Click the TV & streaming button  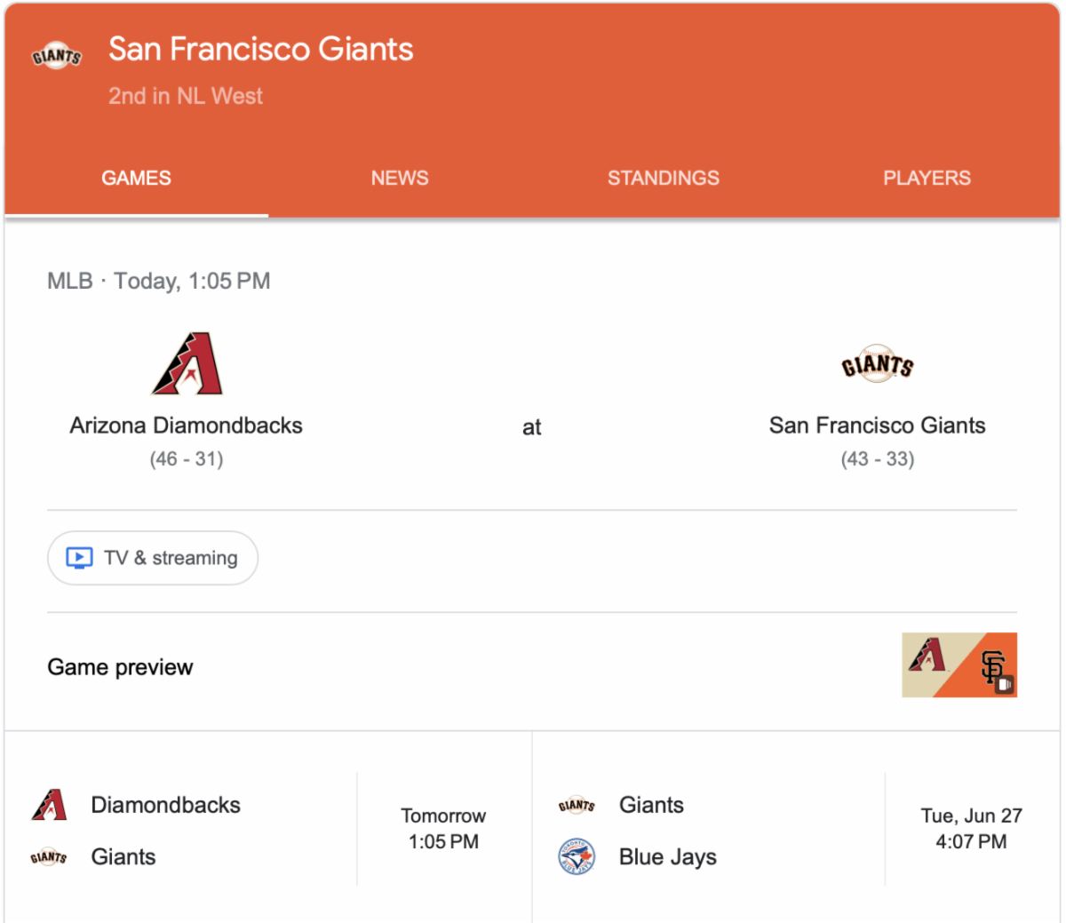click(x=153, y=558)
